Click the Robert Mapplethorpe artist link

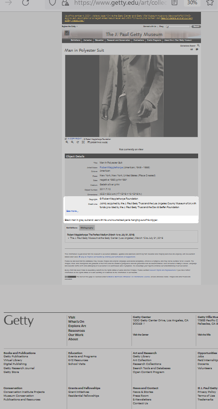pyautogui.click(x=111, y=167)
